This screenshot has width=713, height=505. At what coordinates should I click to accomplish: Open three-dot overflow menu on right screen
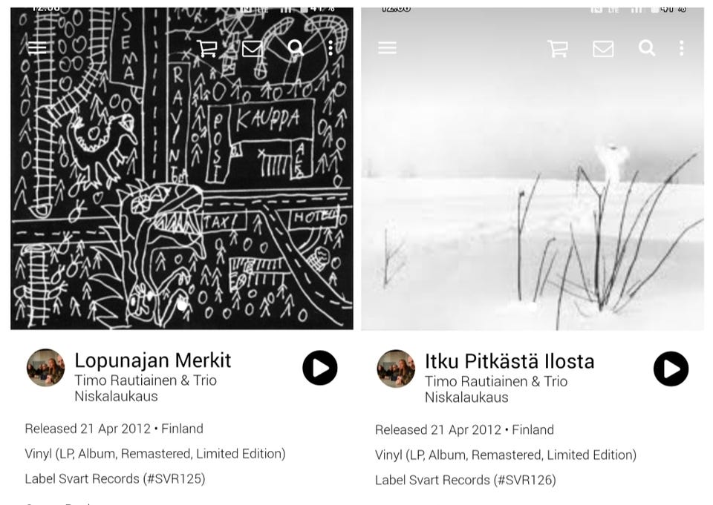[682, 48]
